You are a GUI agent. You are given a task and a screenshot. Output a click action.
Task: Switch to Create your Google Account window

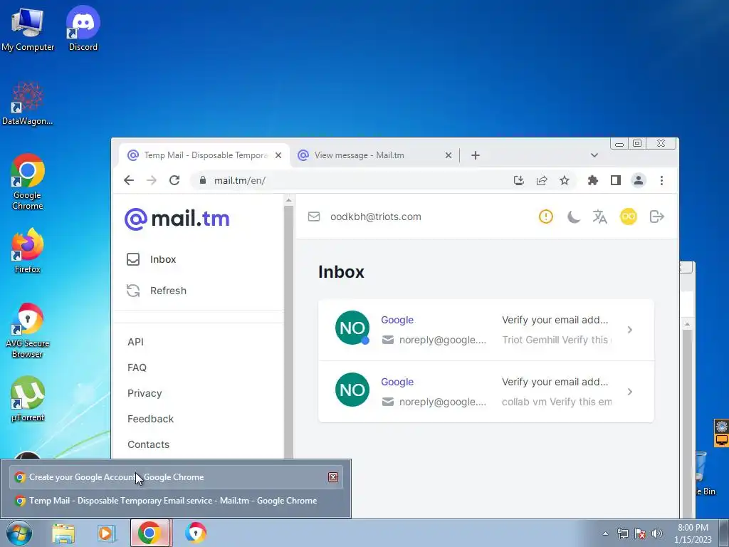pyautogui.click(x=176, y=476)
